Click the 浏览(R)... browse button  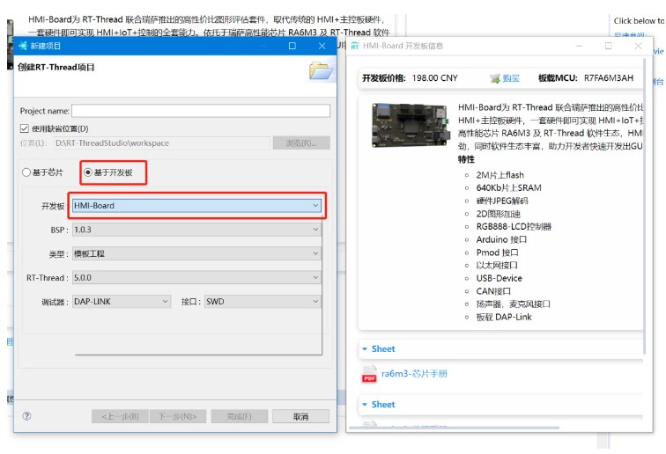point(301,143)
